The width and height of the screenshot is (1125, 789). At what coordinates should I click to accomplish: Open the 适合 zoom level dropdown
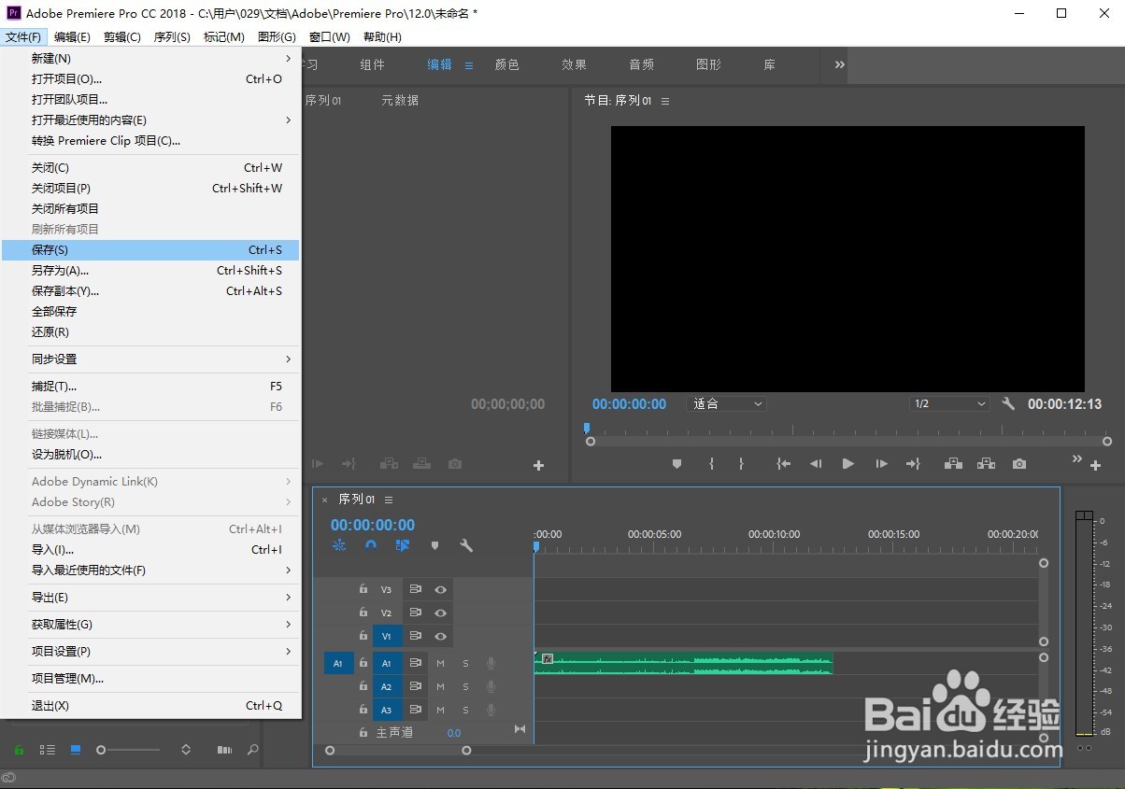tap(726, 404)
